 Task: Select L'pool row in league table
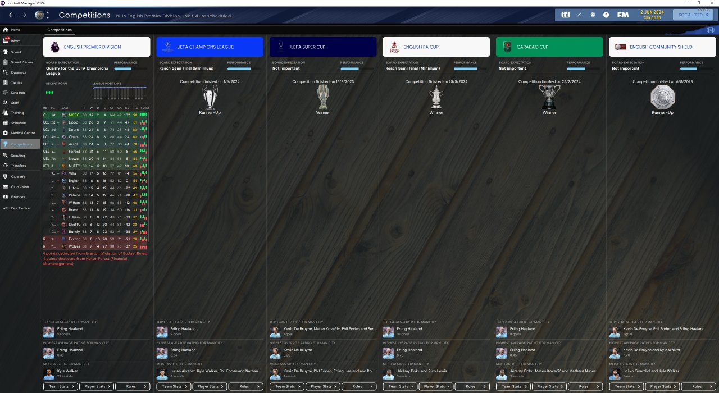[x=95, y=122]
